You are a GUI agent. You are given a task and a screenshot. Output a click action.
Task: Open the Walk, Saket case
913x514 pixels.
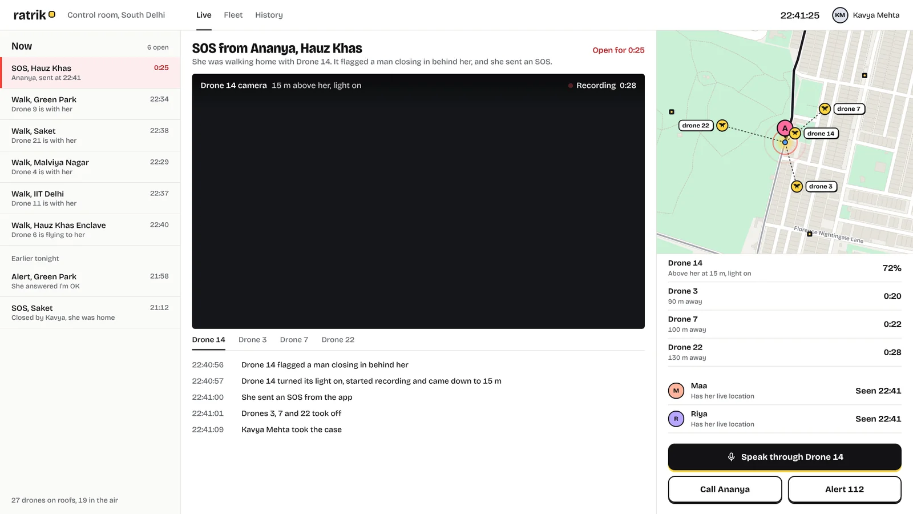tap(90, 135)
